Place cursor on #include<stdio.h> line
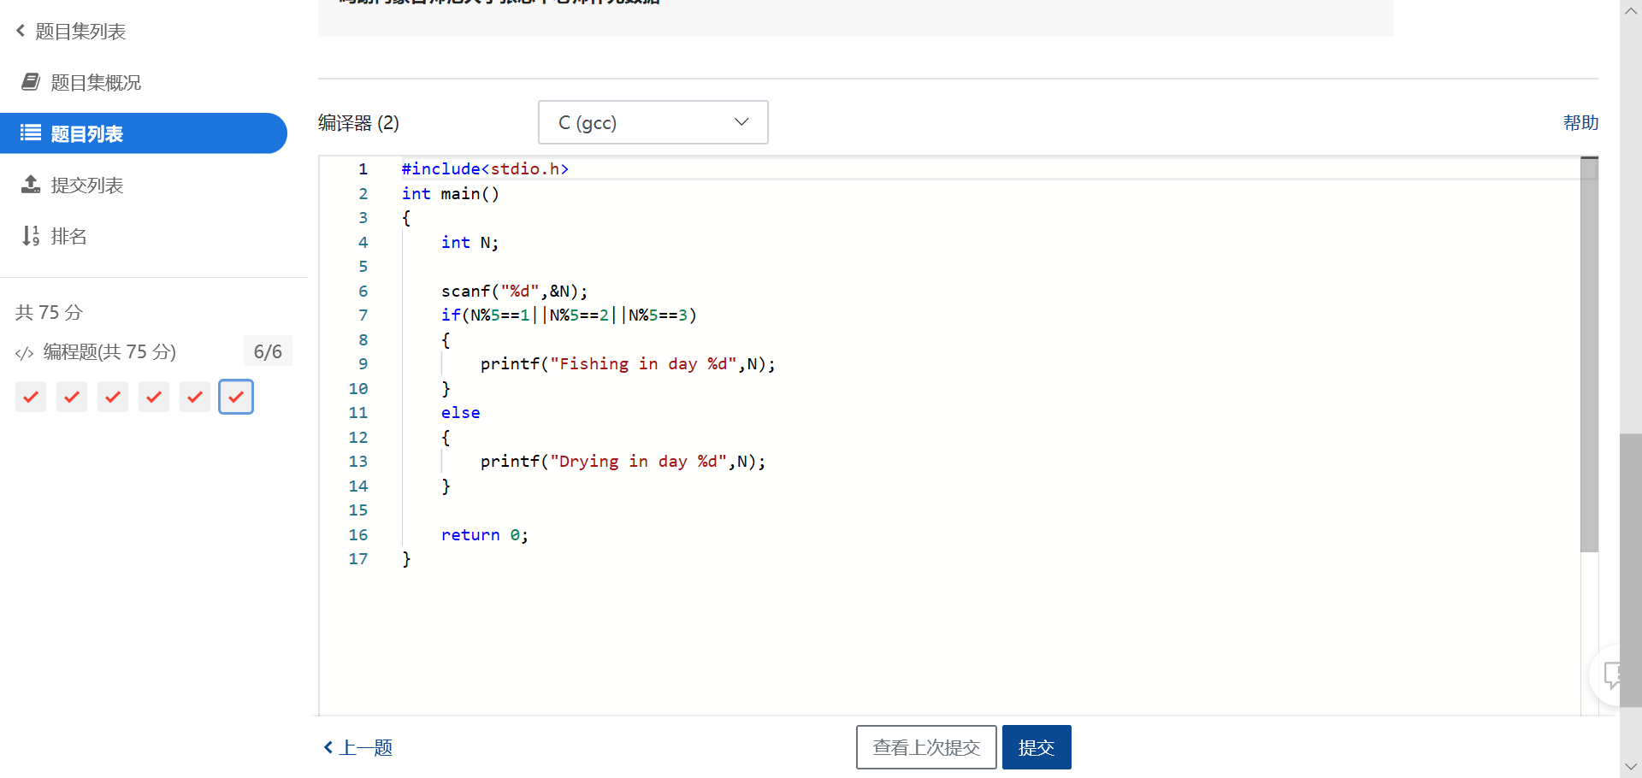1642x778 pixels. tap(485, 169)
